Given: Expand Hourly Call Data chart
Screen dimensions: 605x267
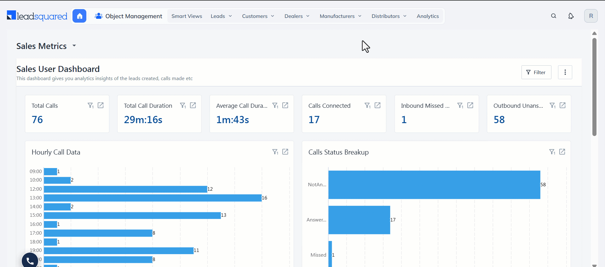Looking at the screenshot, I should (x=285, y=152).
